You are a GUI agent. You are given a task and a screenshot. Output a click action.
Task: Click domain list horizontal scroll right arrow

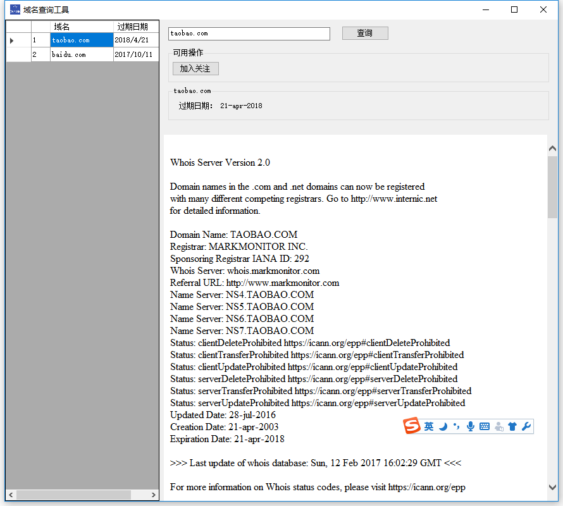154,495
